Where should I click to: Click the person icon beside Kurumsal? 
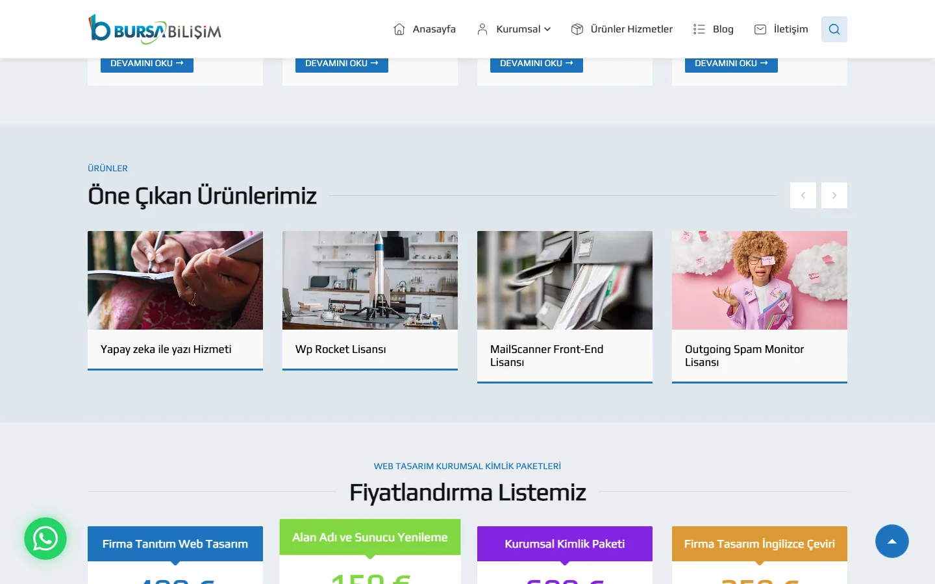point(482,29)
